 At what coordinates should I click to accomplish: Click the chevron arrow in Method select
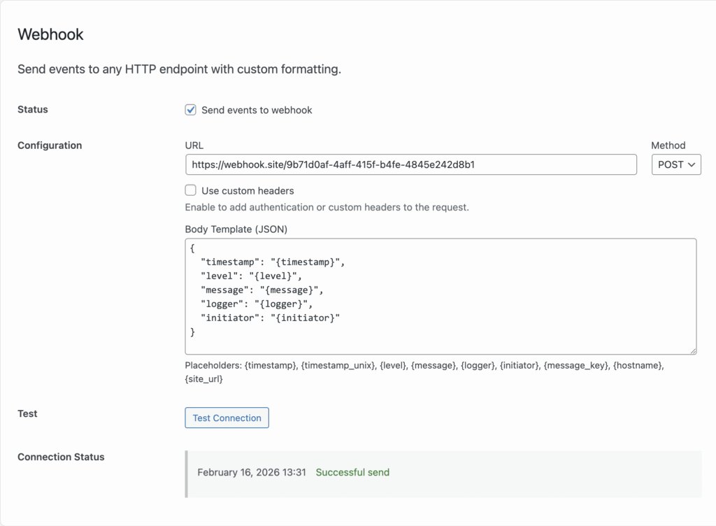(692, 165)
